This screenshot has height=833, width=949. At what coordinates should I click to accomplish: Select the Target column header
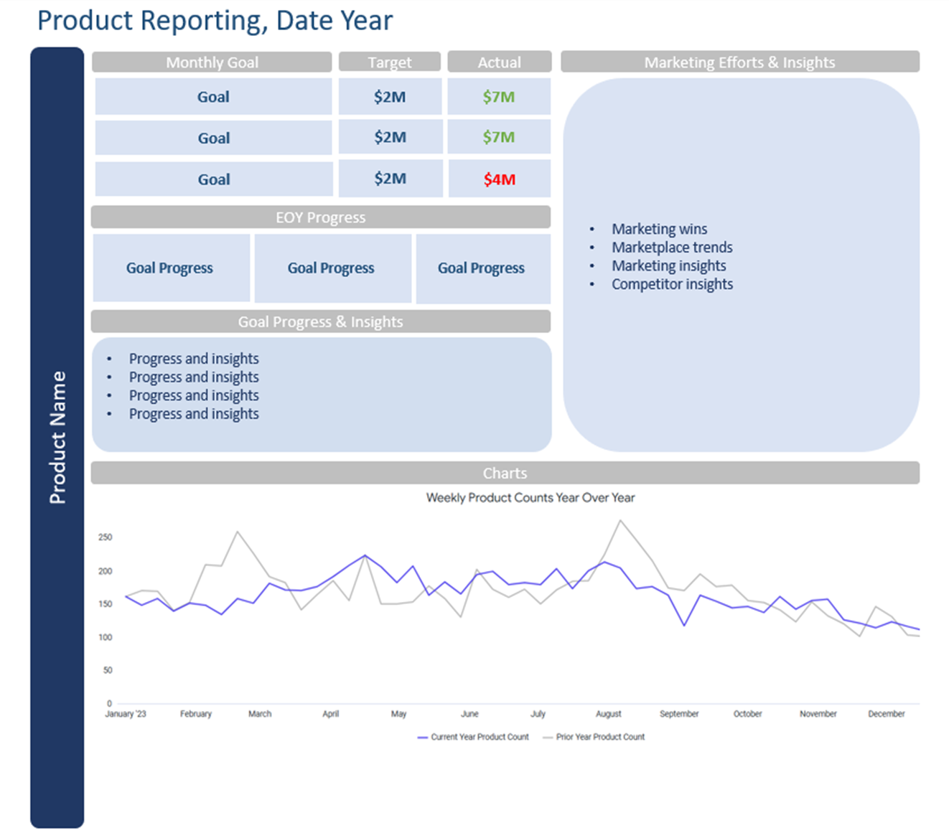point(389,62)
